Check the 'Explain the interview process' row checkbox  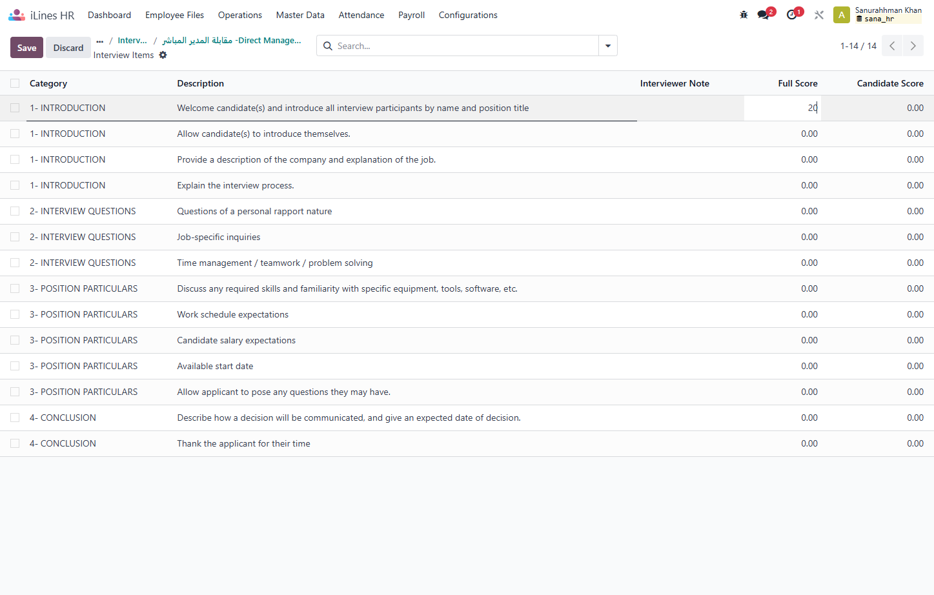click(x=15, y=185)
